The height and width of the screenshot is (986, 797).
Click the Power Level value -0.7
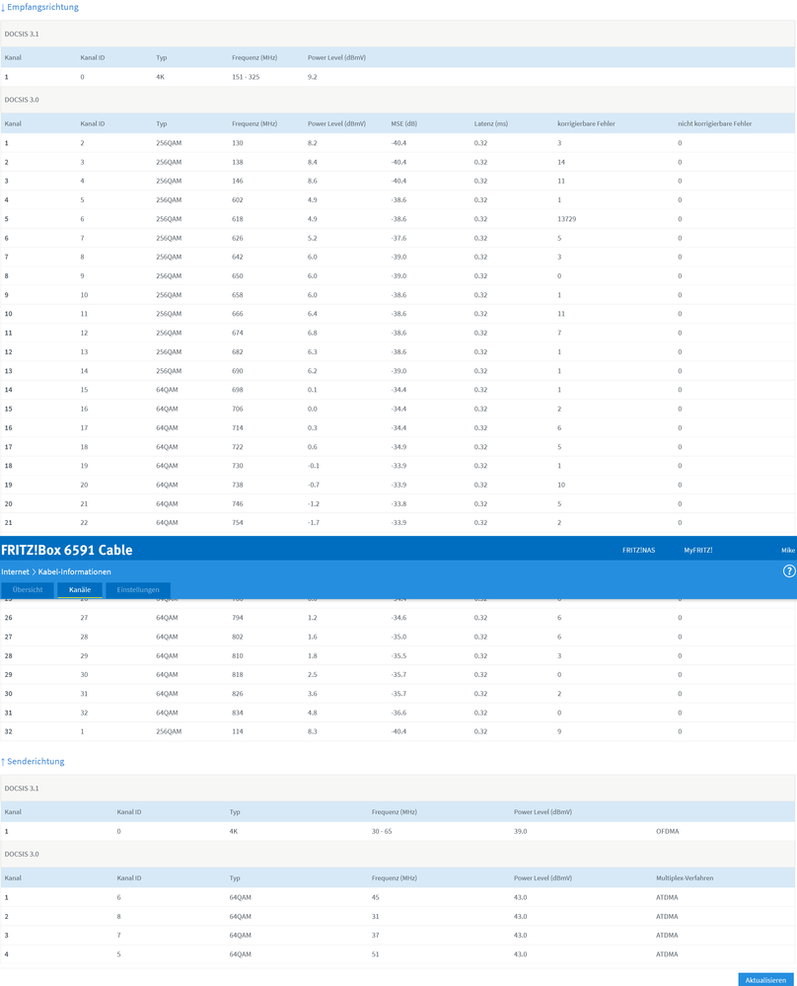click(x=313, y=485)
